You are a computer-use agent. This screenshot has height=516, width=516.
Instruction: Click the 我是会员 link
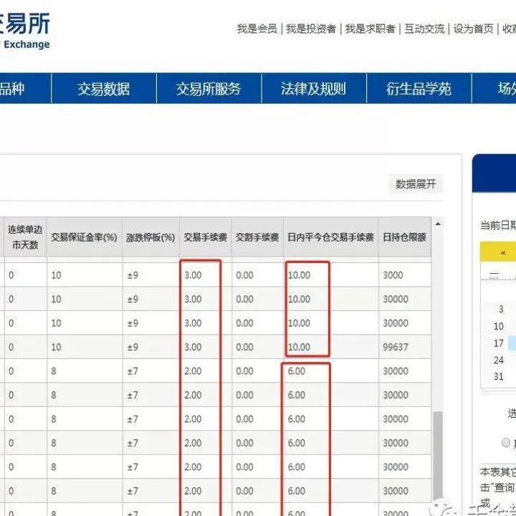click(257, 29)
